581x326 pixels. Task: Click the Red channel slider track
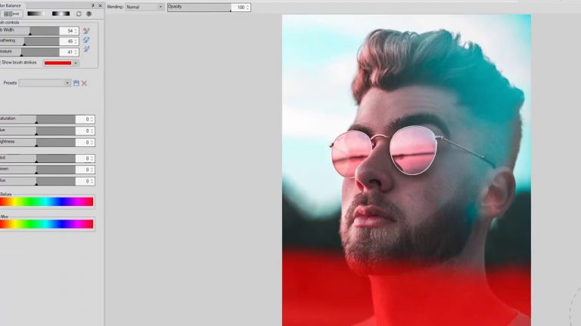pyautogui.click(x=37, y=158)
